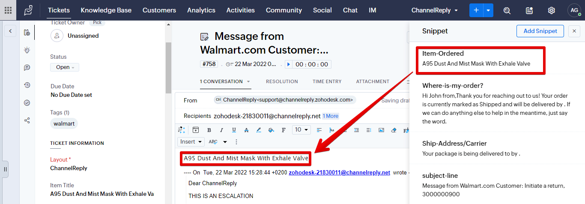The width and height of the screenshot is (585, 204).
Task: Toggle bold formatting
Action: (x=209, y=130)
